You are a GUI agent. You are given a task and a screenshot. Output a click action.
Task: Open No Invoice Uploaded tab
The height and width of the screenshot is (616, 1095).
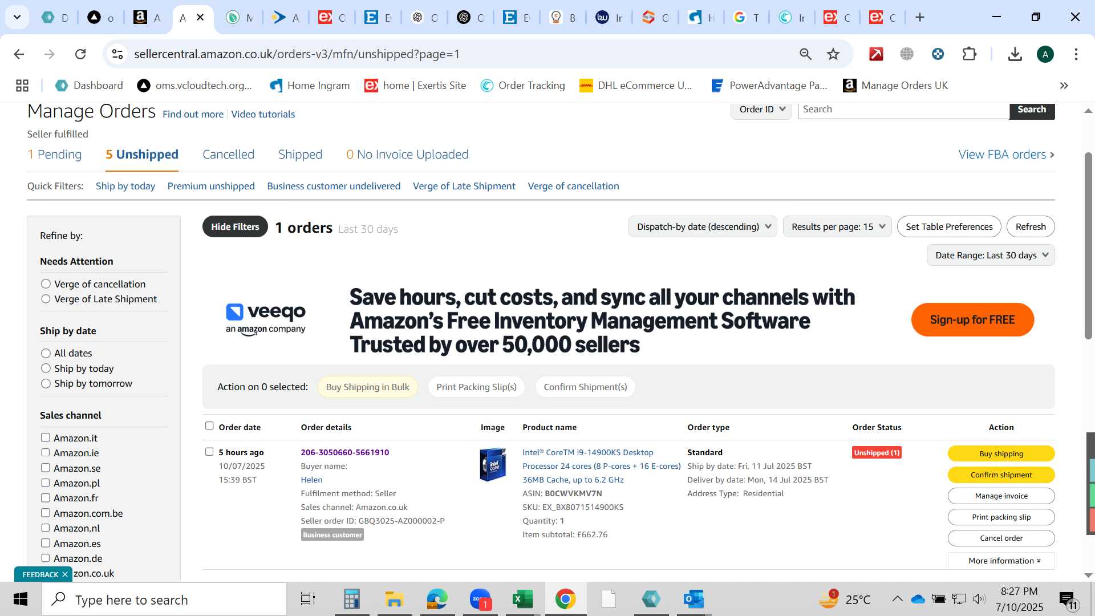(407, 155)
